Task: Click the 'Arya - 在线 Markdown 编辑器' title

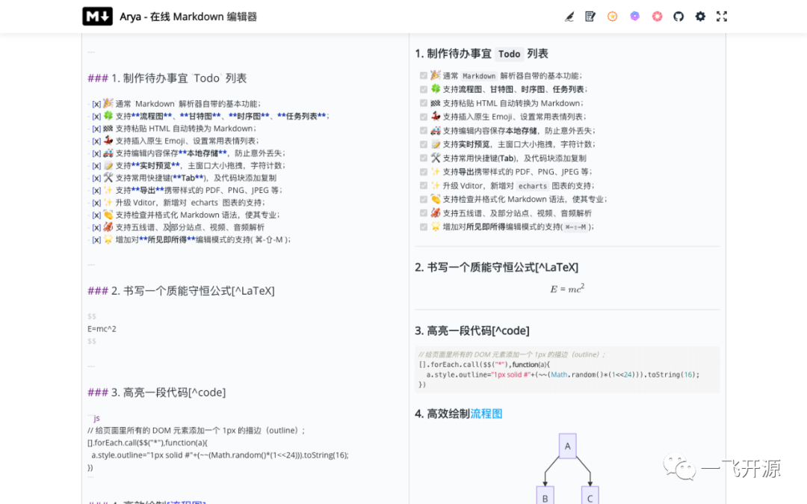Action: point(188,17)
